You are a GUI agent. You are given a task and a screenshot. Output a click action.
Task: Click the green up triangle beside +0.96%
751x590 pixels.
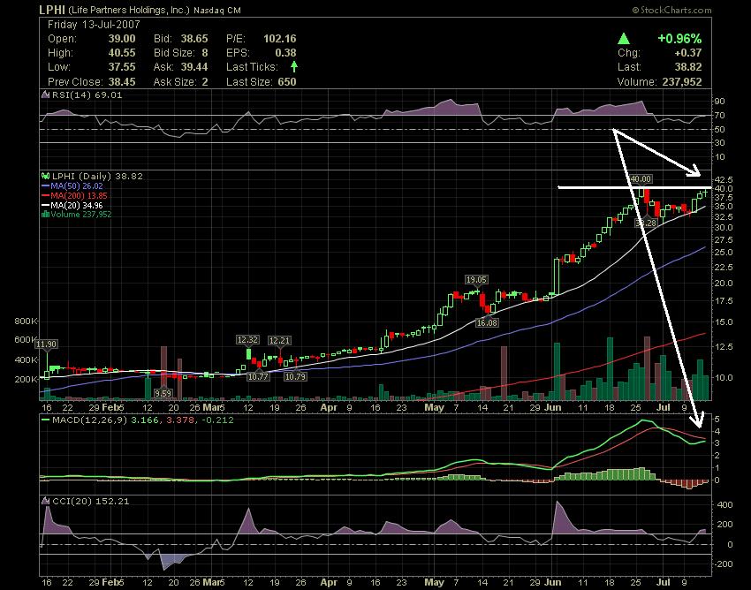click(624, 38)
